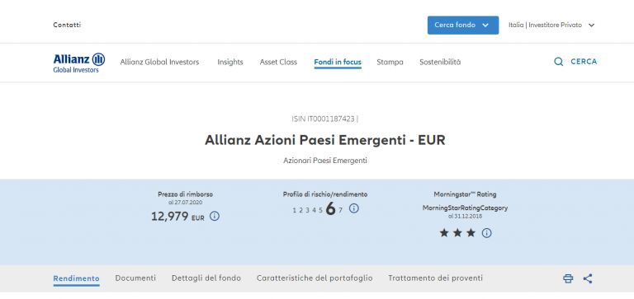Image resolution: width=634 pixels, height=299 pixels.
Task: Open the Italia | Investitore Privato selector
Action: [551, 25]
